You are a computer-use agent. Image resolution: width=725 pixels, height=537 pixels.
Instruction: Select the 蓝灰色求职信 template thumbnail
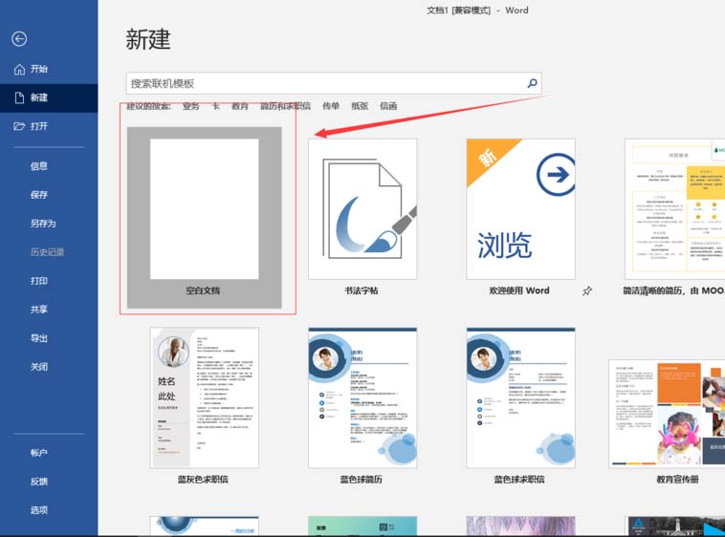tap(205, 397)
